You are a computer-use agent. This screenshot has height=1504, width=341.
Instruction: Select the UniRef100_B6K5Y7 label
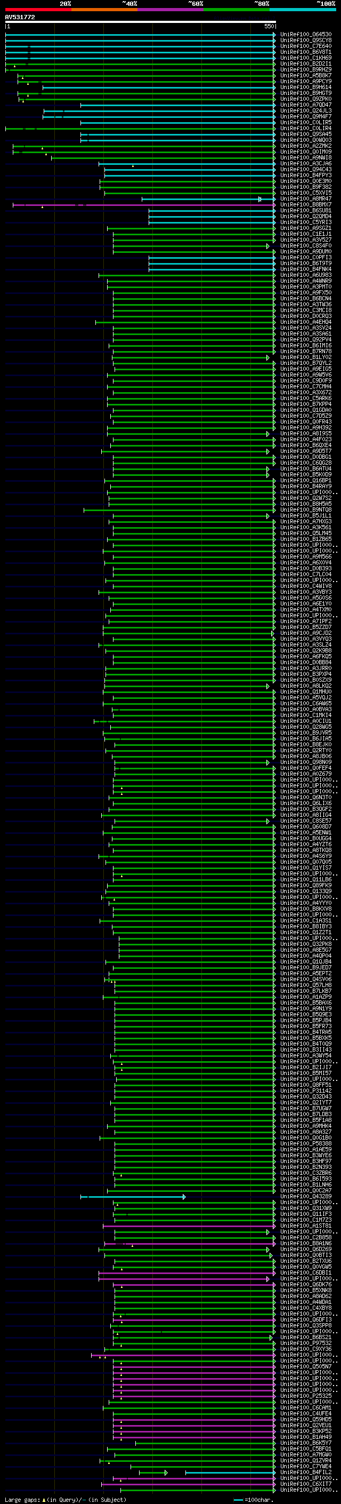click(x=306, y=1443)
